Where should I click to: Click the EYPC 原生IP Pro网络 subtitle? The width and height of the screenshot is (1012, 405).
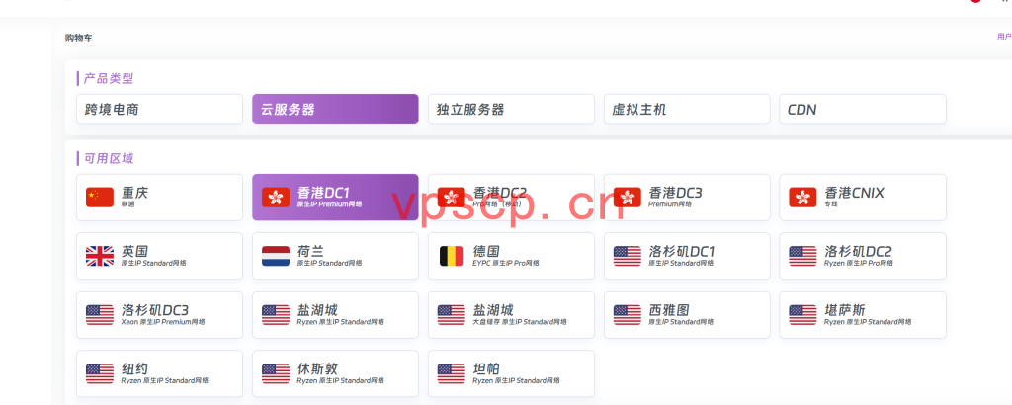coord(506,263)
